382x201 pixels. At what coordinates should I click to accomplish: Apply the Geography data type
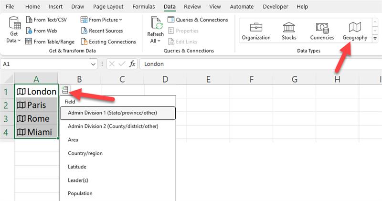355,31
